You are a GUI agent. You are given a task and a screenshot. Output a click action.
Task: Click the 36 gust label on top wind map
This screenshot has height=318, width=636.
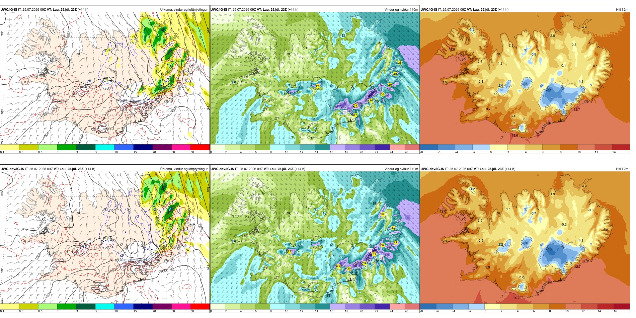371,100
